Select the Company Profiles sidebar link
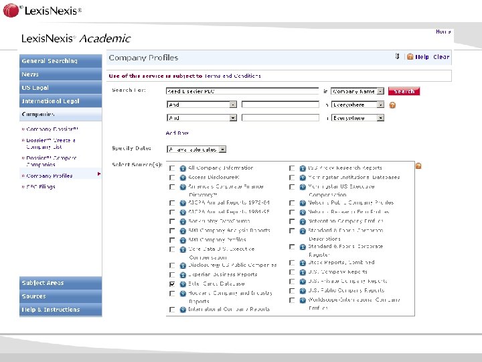The height and width of the screenshot is (362, 482). pyautogui.click(x=49, y=176)
